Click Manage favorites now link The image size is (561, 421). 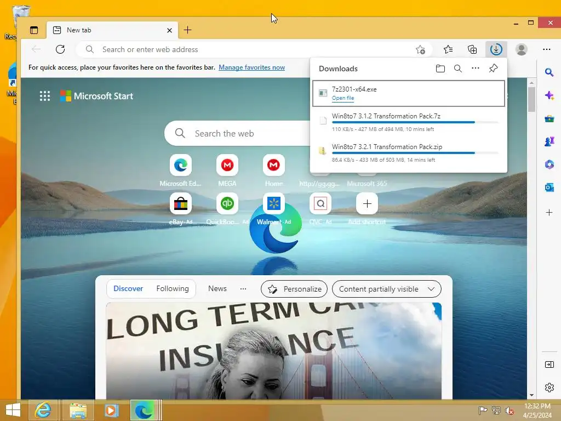point(252,67)
